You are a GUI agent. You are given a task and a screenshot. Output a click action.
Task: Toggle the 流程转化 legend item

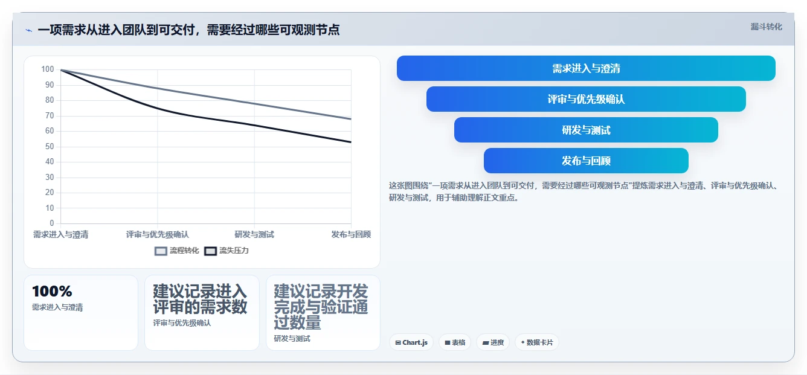(x=176, y=251)
